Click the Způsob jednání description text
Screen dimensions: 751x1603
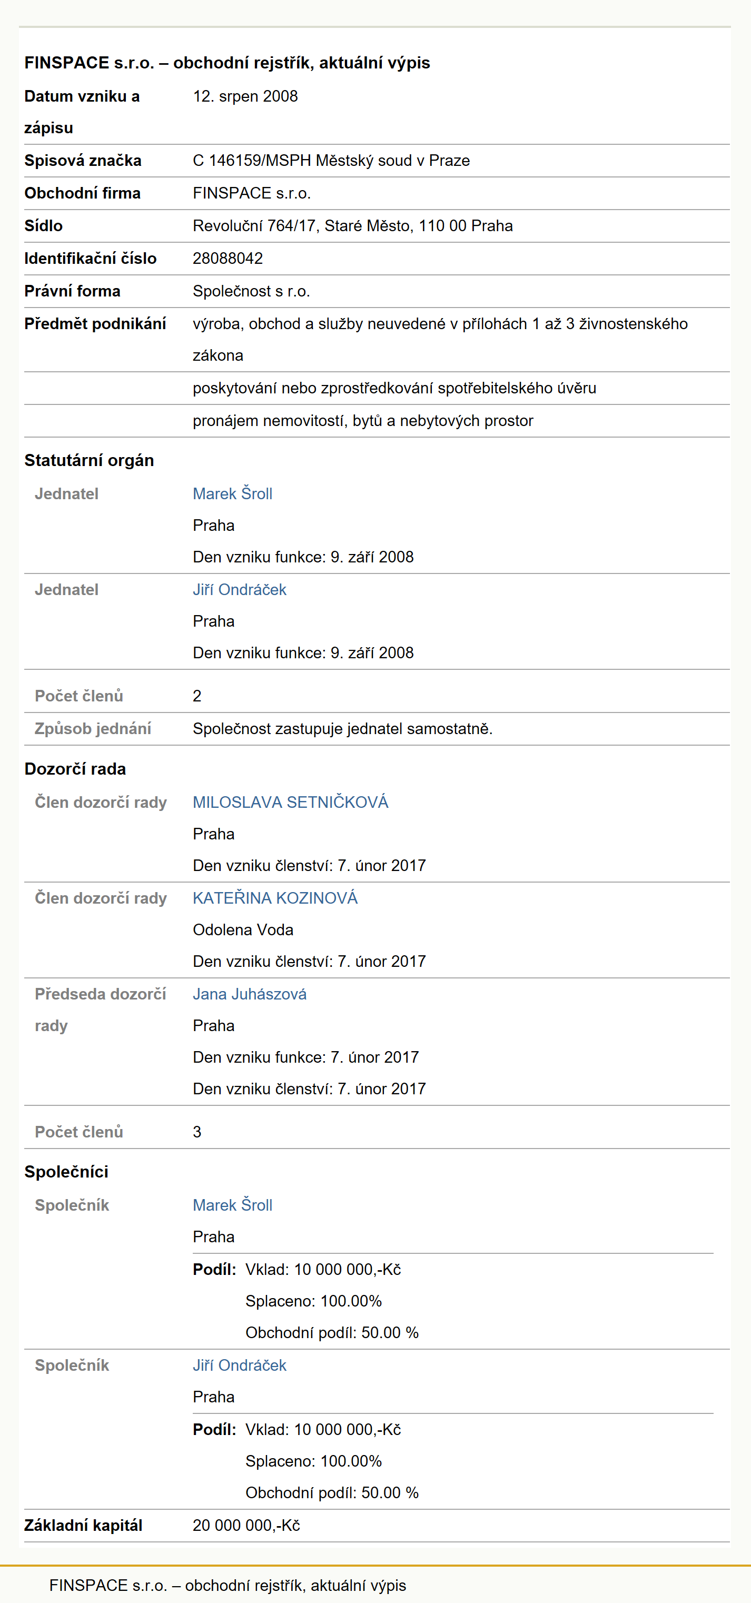point(343,729)
